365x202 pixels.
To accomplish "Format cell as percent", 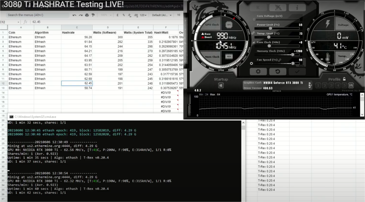I will click(x=124, y=15).
